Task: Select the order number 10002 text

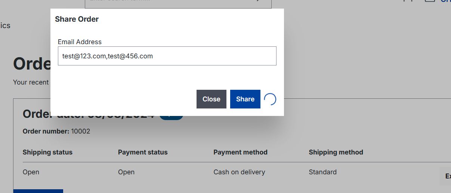Action: [81, 131]
